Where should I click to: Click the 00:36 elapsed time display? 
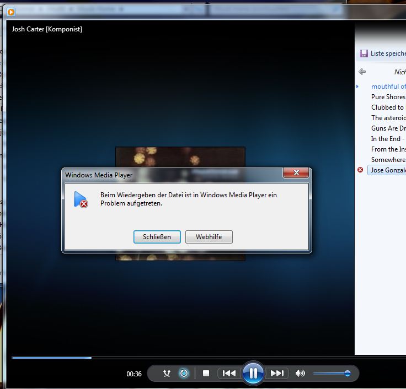pyautogui.click(x=134, y=374)
